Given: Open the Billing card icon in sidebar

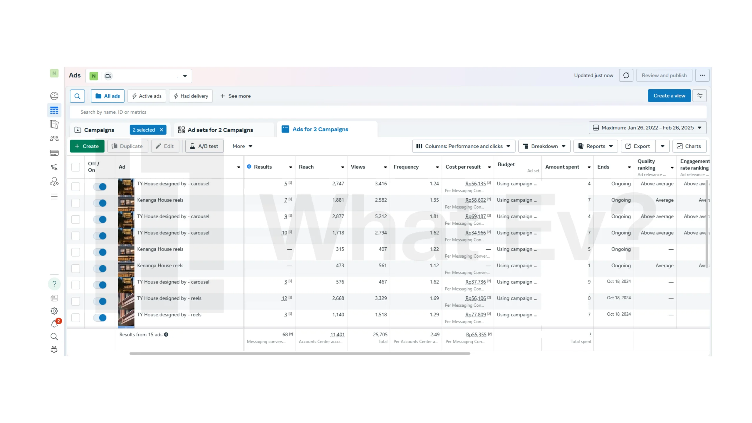Looking at the screenshot, I should pyautogui.click(x=54, y=153).
